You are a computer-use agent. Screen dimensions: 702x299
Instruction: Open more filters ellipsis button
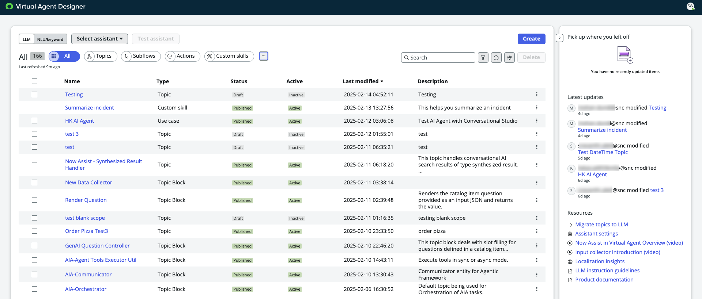[264, 56]
